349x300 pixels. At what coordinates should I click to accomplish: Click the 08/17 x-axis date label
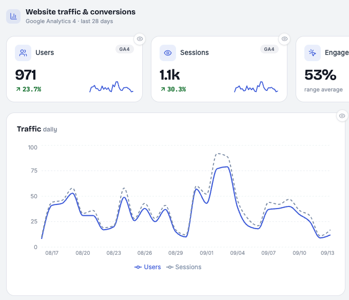(x=52, y=253)
